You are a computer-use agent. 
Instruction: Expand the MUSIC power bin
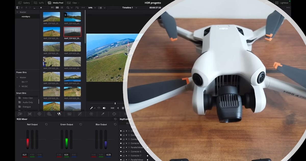19,86
